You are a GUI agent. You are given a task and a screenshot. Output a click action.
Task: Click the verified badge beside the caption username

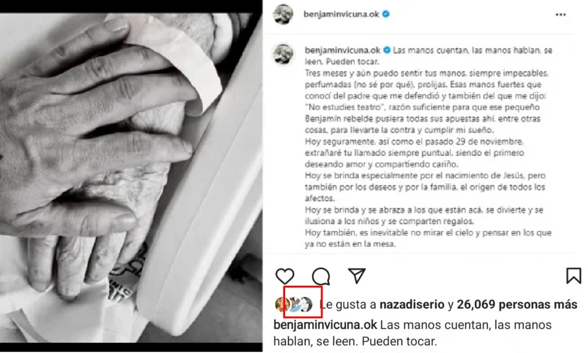(387, 50)
